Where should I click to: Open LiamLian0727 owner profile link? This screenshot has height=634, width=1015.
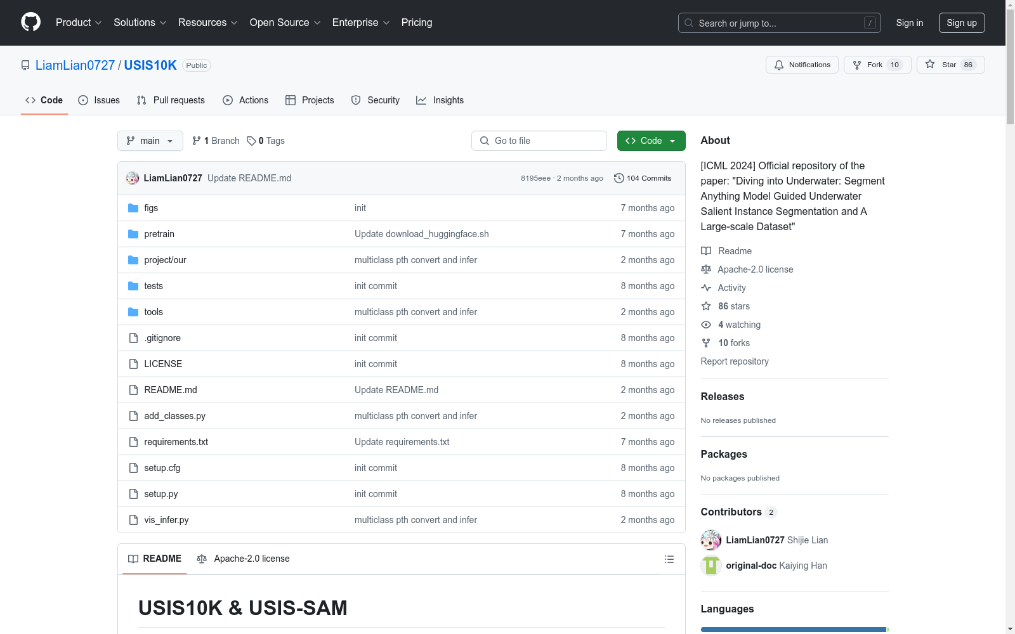pyautogui.click(x=75, y=65)
